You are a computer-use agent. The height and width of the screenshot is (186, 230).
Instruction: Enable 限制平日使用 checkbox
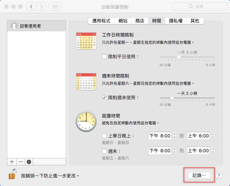104,56
